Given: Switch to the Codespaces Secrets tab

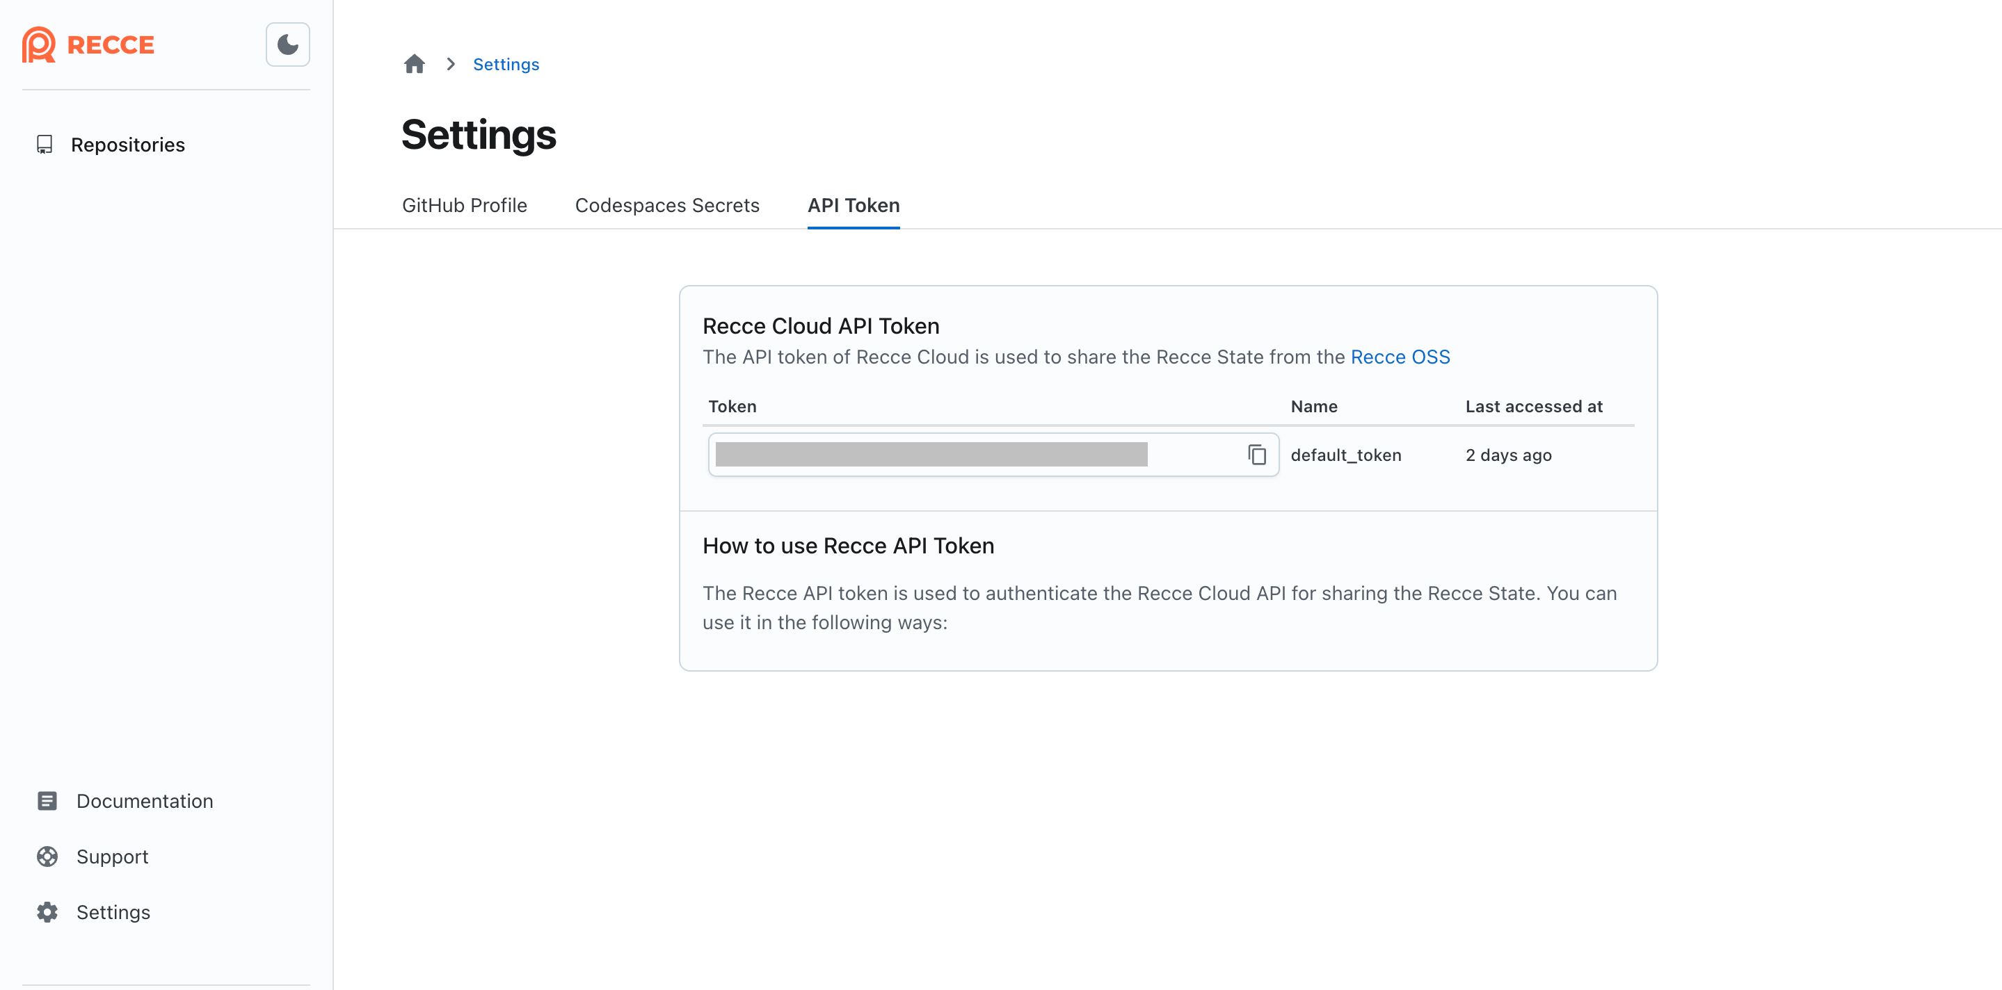Looking at the screenshot, I should point(667,205).
